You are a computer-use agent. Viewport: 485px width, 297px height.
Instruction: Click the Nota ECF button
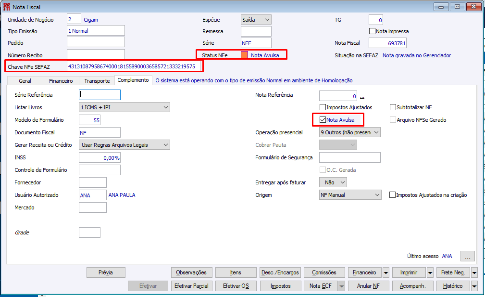[321, 286]
